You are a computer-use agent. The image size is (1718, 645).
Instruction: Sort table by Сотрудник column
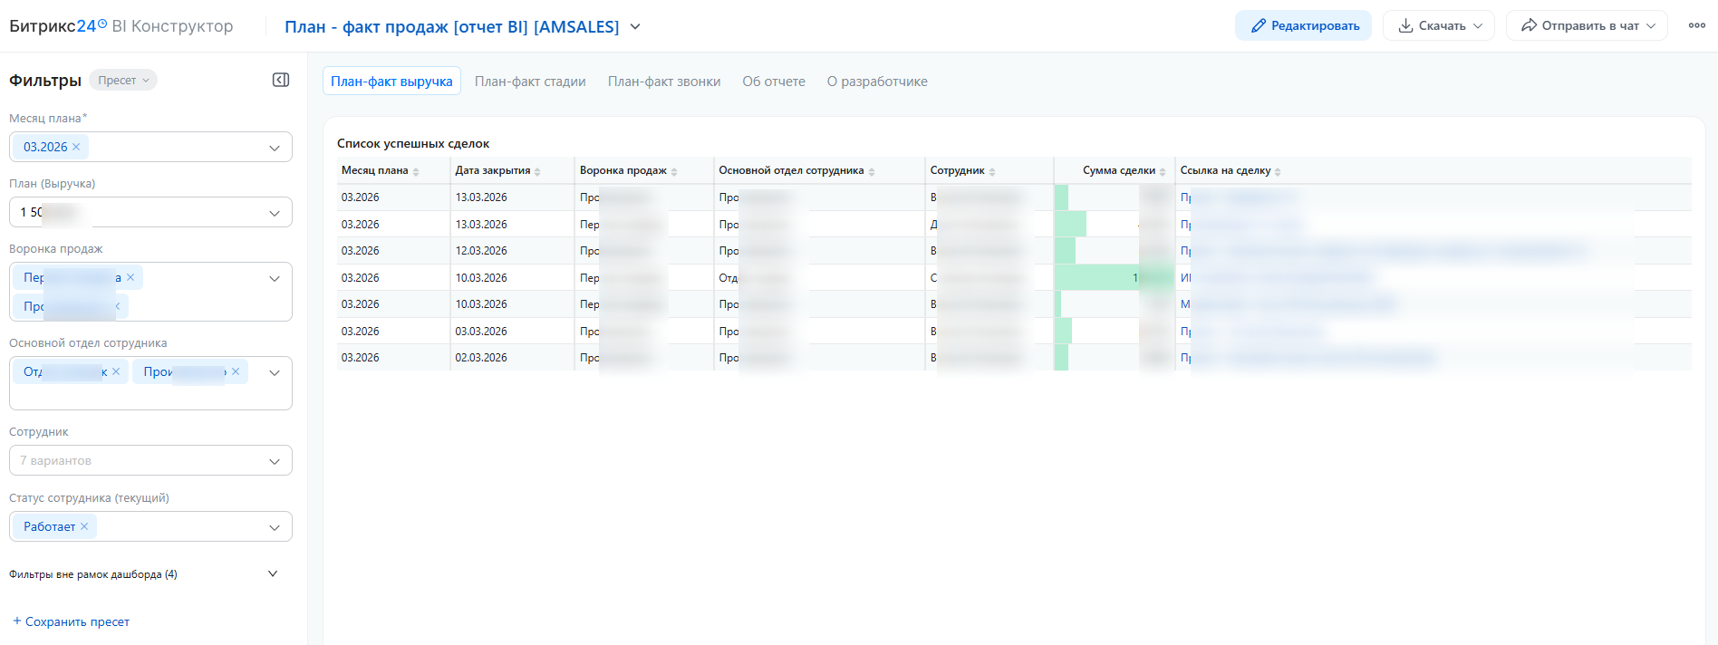[x=992, y=171]
